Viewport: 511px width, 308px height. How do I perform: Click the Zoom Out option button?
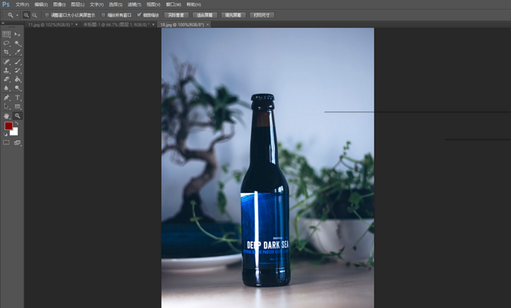[x=35, y=15]
